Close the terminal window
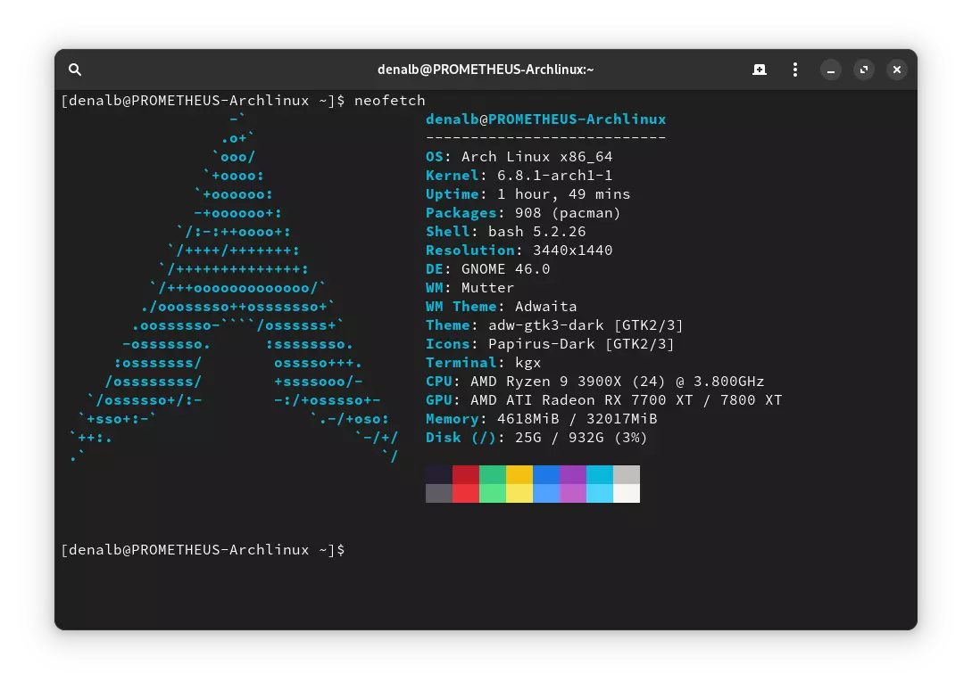Image resolution: width=972 pixels, height=690 pixels. tap(896, 70)
